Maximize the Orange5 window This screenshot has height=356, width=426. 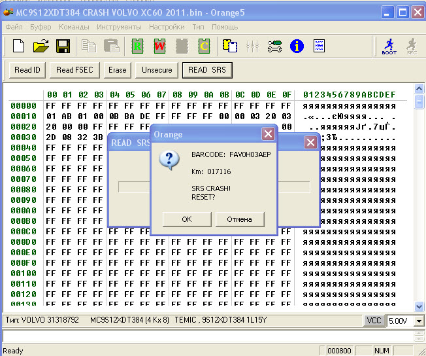pyautogui.click(x=402, y=12)
